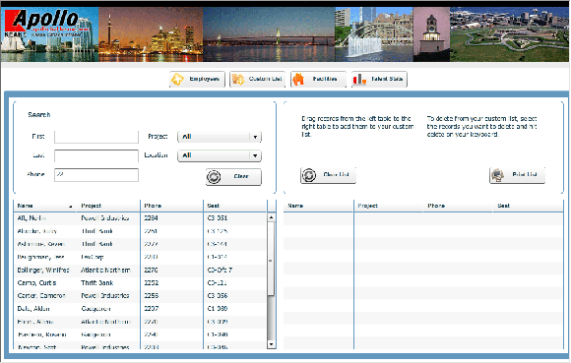Sort left table by Project header
This screenshot has height=363, width=571.
click(108, 206)
